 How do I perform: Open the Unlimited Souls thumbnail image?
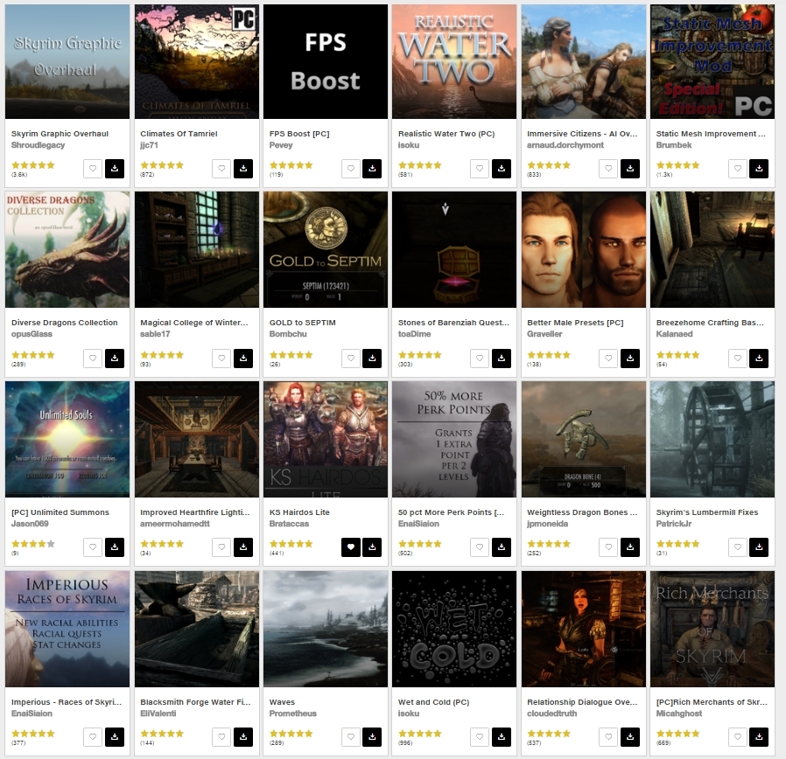coord(67,439)
